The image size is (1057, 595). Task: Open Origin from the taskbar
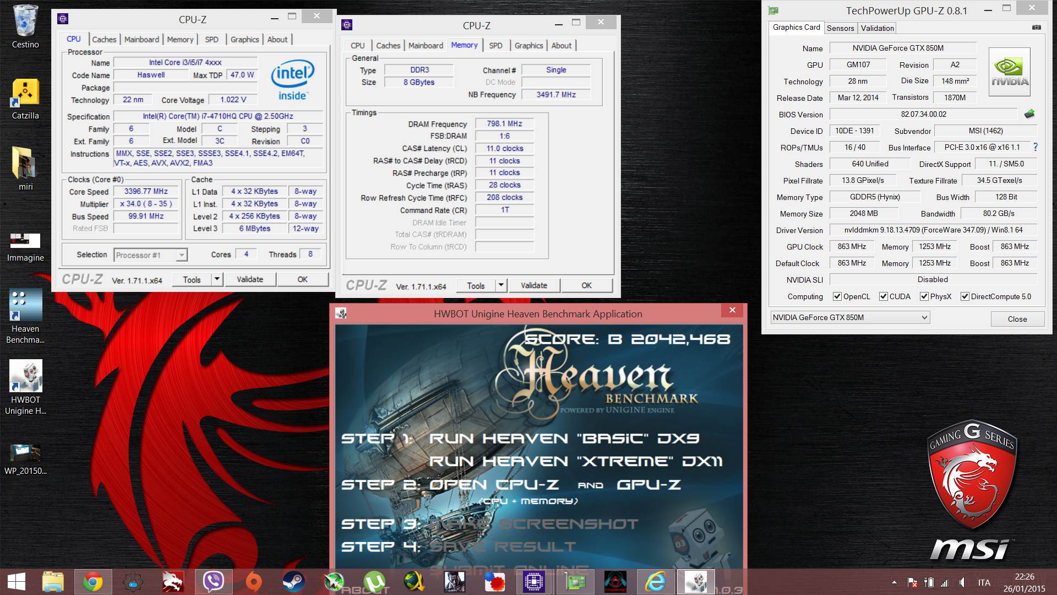[253, 582]
